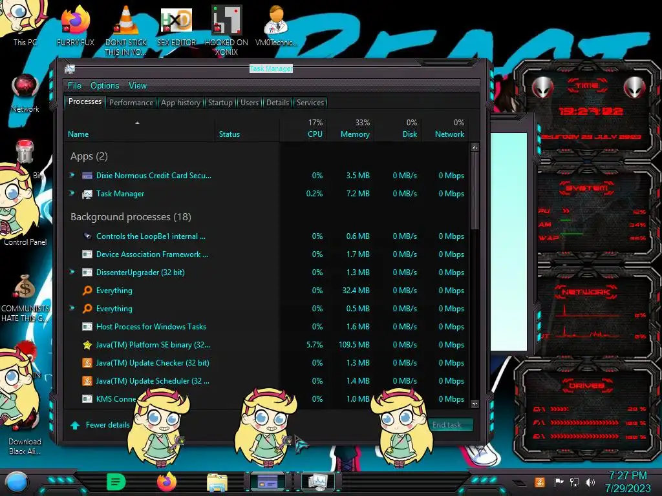Select the Processes tab
662x496 pixels.
click(x=85, y=101)
